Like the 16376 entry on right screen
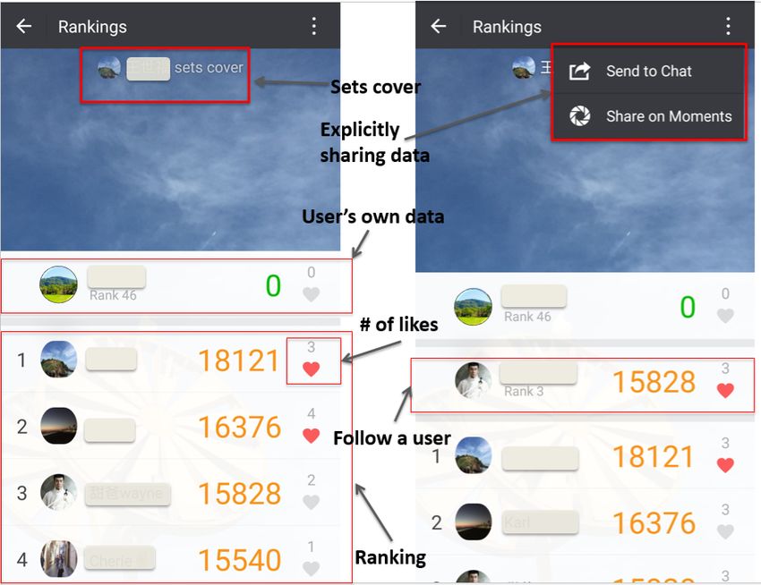Viewport: 761px width, 585px height. pyautogui.click(x=725, y=531)
